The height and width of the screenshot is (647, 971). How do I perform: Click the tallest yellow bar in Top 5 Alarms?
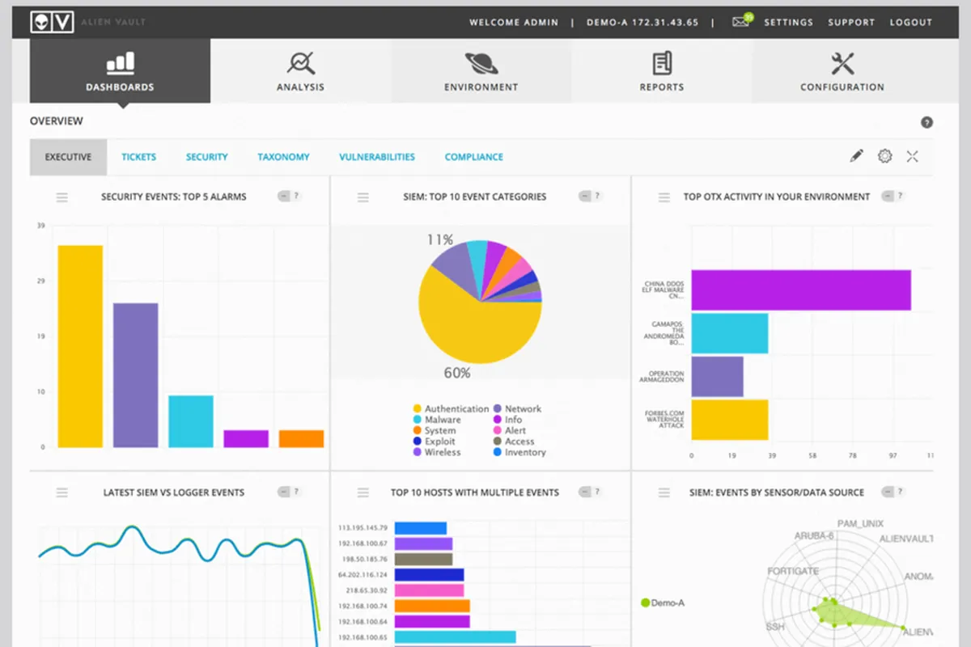[x=80, y=346]
